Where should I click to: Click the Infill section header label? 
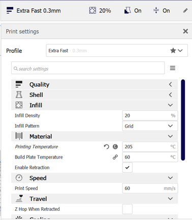[x=36, y=105]
